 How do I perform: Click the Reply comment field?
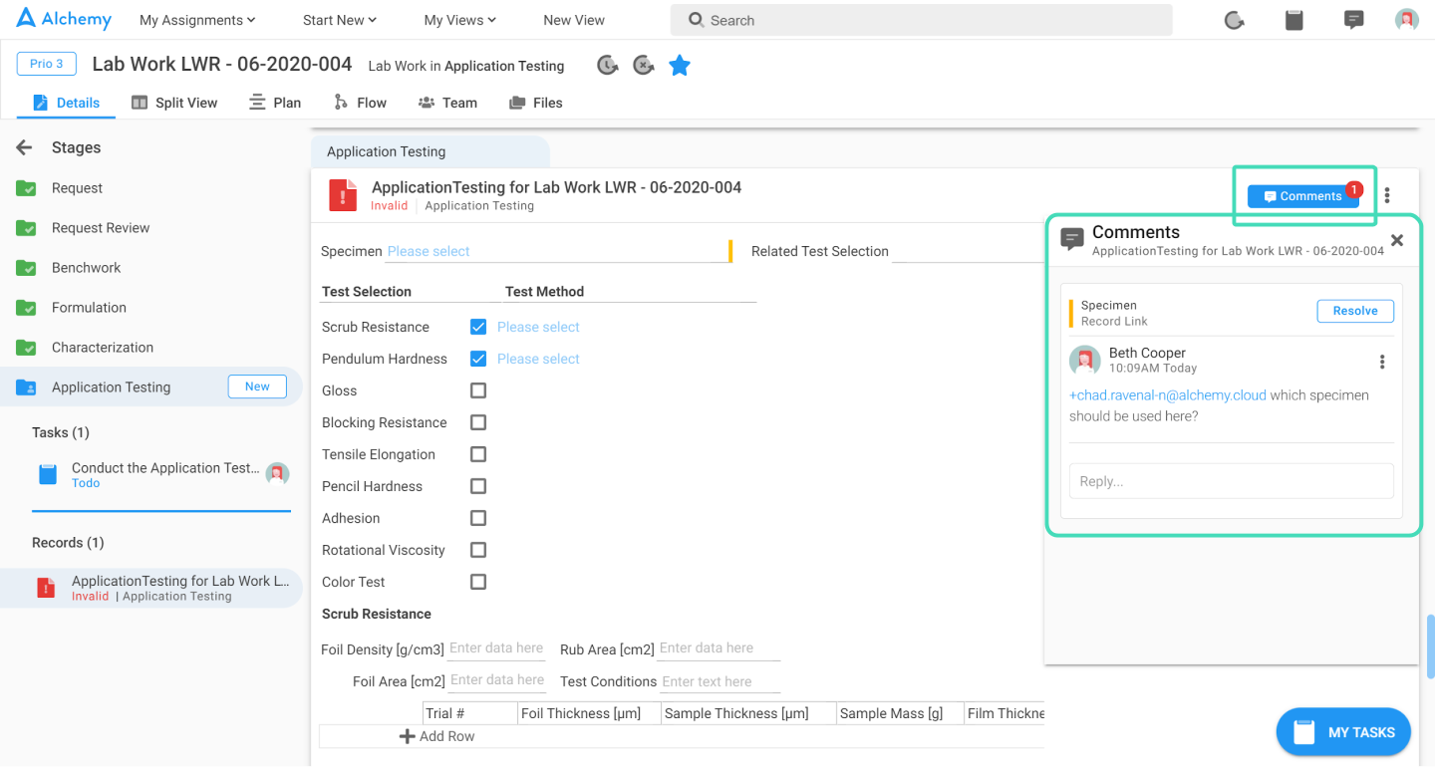pyautogui.click(x=1232, y=481)
